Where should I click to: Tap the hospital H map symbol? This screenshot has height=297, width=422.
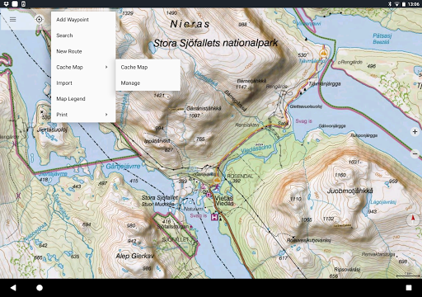pos(214,217)
